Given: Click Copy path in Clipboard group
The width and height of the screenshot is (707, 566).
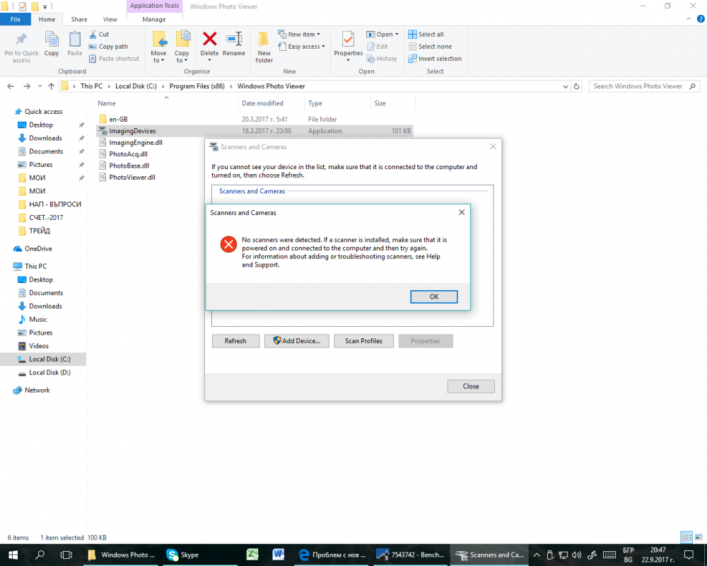Looking at the screenshot, I should tap(109, 47).
